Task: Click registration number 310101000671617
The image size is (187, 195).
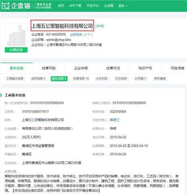Action: [x=35, y=112]
